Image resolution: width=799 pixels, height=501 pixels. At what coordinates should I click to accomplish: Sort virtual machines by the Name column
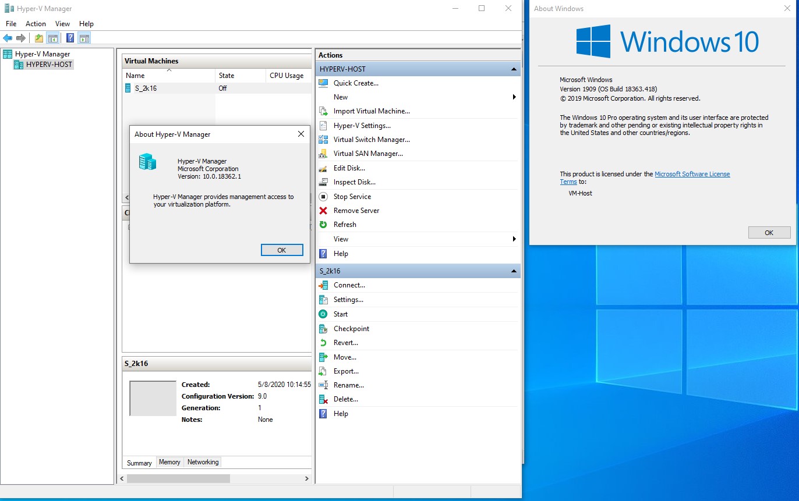point(169,76)
